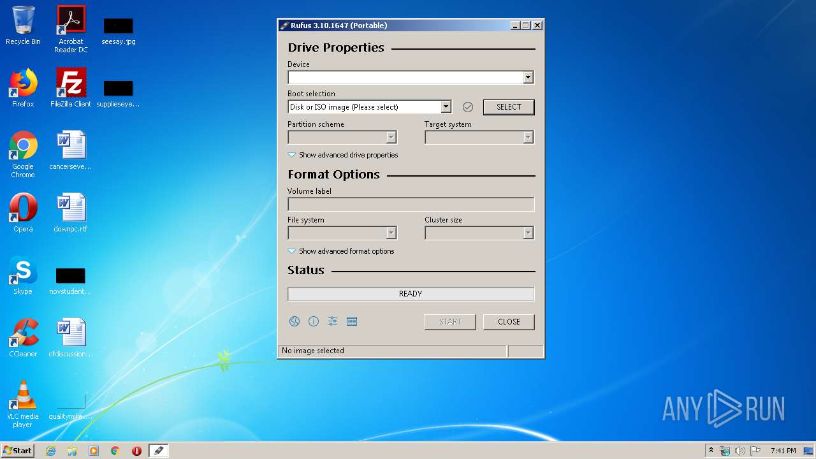This screenshot has width=816, height=459.
Task: Click the START button
Action: (x=450, y=322)
